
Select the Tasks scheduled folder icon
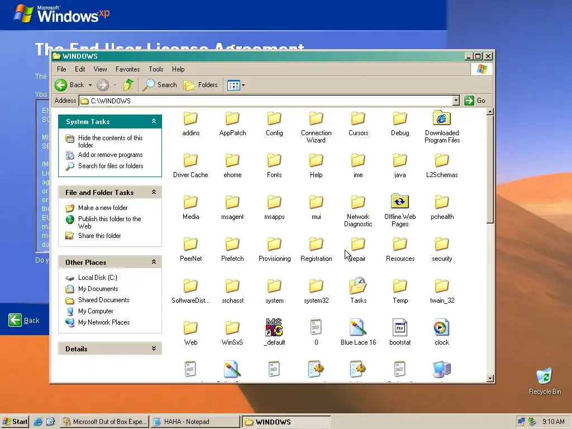tap(358, 285)
